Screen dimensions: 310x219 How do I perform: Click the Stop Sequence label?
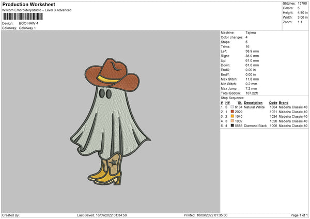point(231,97)
